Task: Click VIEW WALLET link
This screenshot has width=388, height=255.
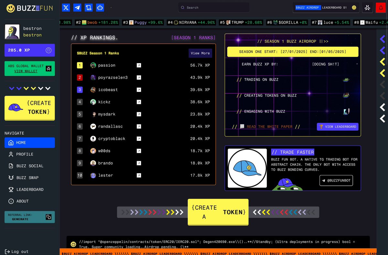Action: (26, 71)
